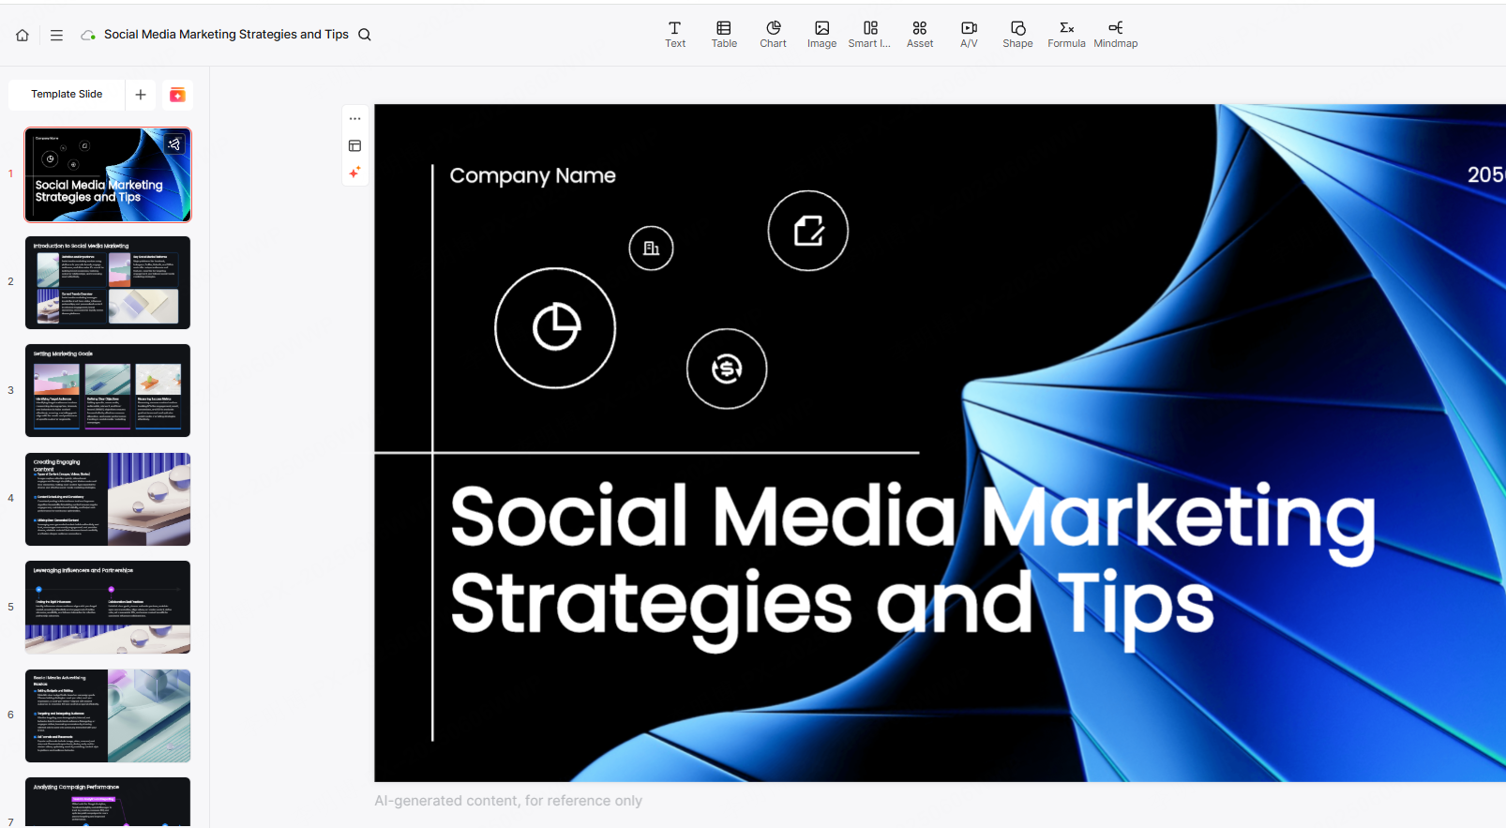
Task: Select slide 3 Setting Marketing Goals thumbnail
Action: pos(108,390)
